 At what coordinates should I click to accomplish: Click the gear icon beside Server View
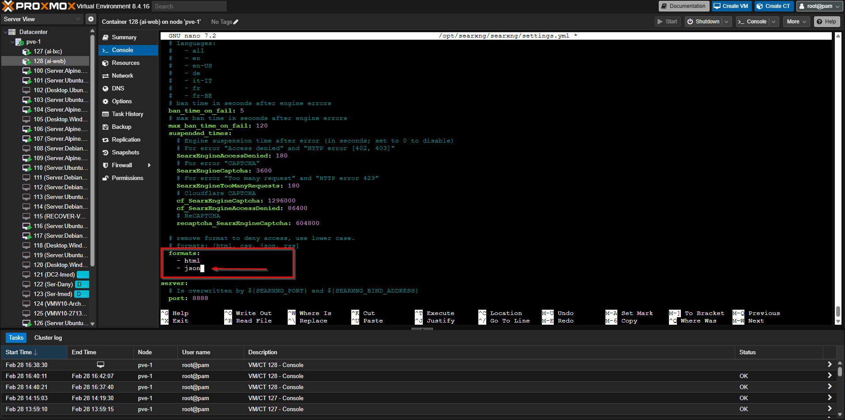coord(90,19)
